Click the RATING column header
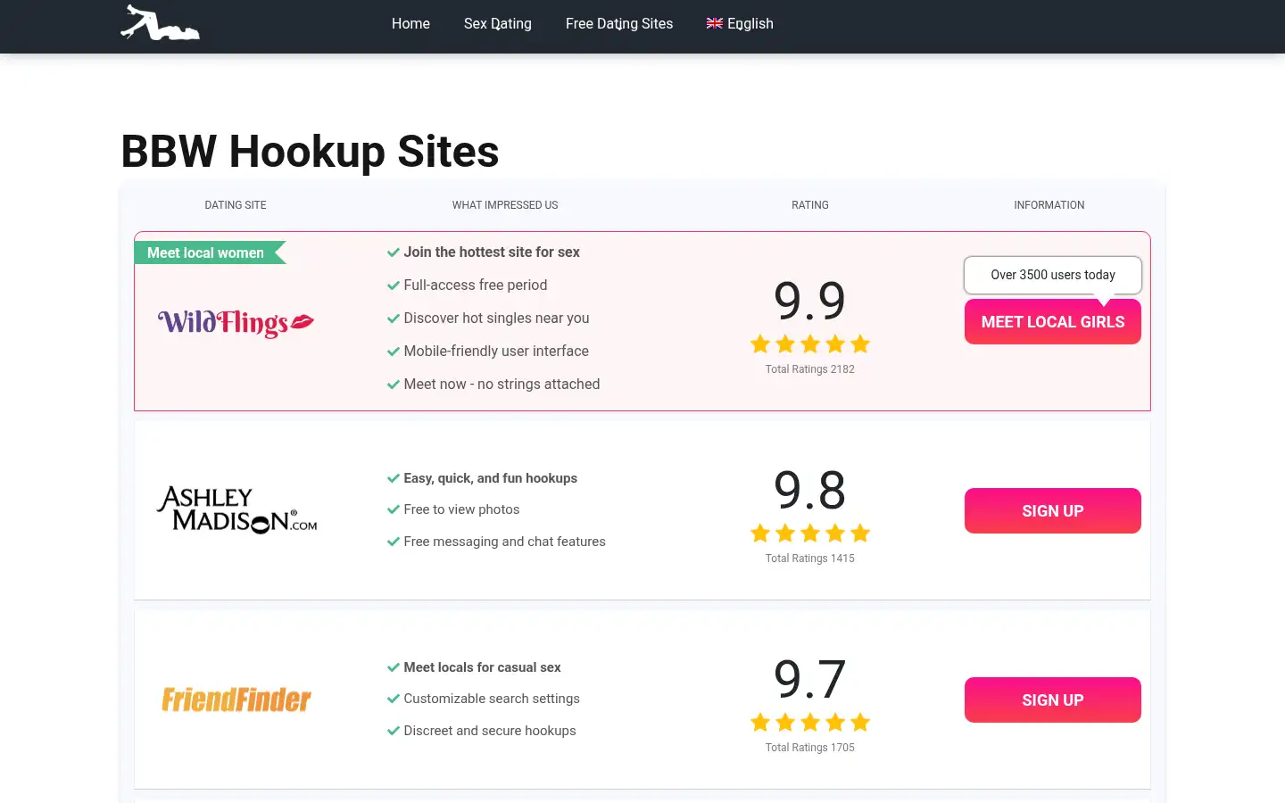1285x803 pixels. coord(810,205)
